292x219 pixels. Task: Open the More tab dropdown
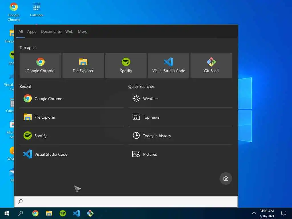pos(82,31)
